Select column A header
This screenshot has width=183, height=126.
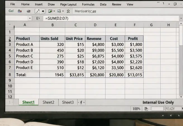25,25
